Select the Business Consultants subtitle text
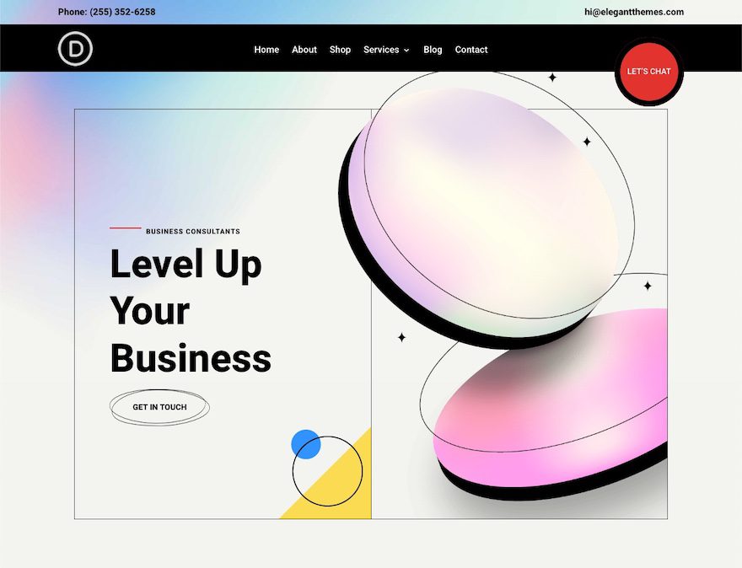The height and width of the screenshot is (568, 742). 192,231
